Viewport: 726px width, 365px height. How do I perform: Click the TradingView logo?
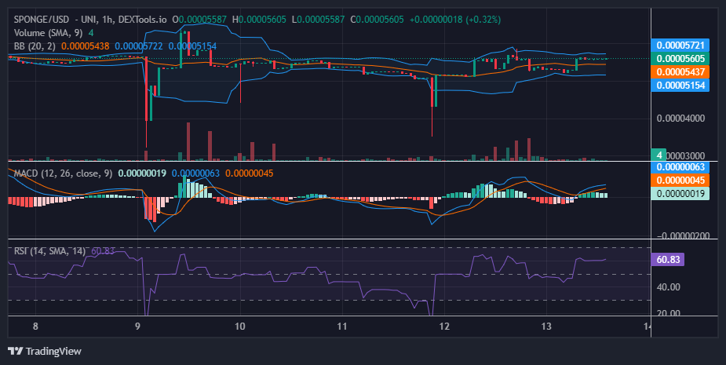[x=45, y=351]
